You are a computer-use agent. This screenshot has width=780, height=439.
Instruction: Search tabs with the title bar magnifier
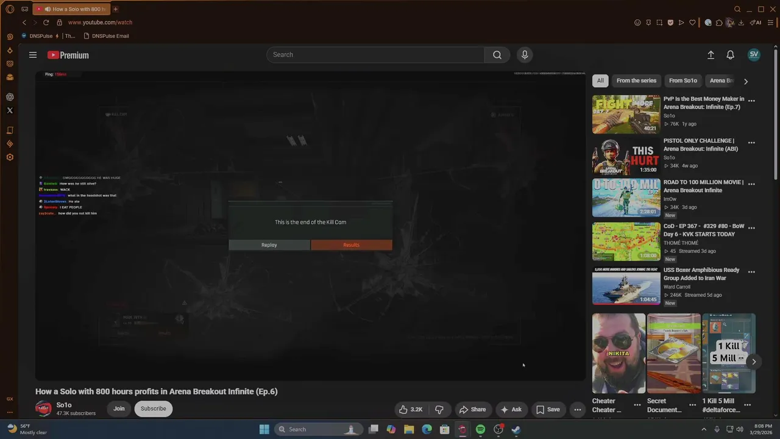[737, 9]
